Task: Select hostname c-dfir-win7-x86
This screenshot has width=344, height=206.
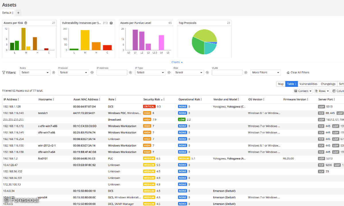Action: (48, 126)
